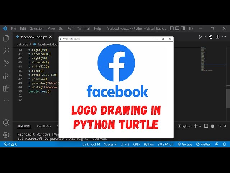Change encoding via UTF-8 status item
The height and width of the screenshot is (173, 230).
point(125,144)
